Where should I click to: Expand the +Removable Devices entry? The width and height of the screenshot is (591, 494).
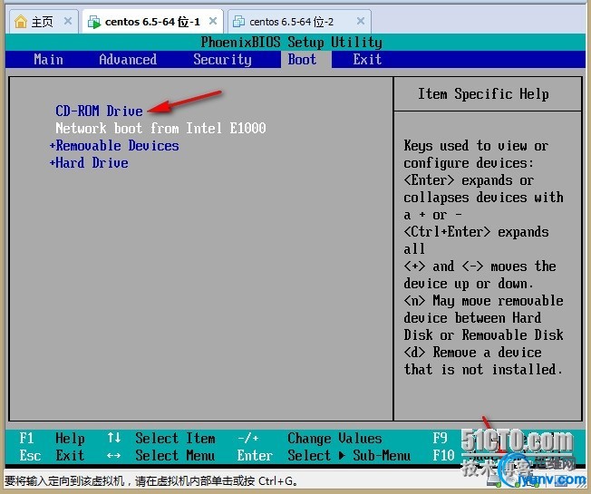[114, 145]
